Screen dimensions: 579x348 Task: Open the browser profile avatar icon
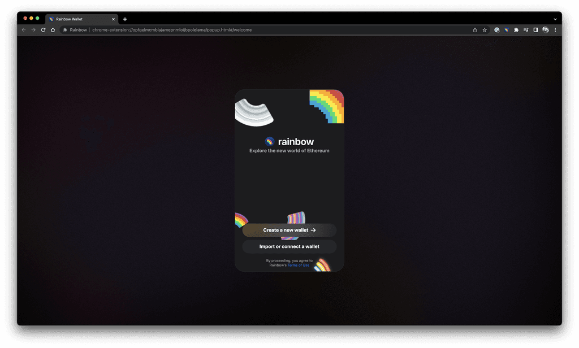(545, 29)
